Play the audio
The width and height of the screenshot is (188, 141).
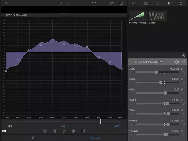point(64,131)
